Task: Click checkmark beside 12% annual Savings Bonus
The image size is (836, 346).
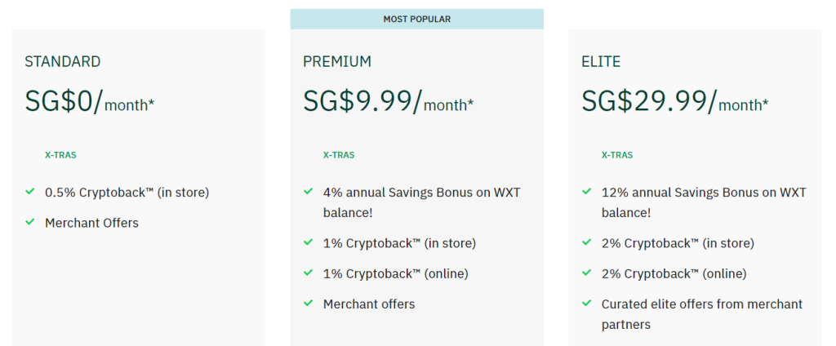Action: (x=587, y=191)
